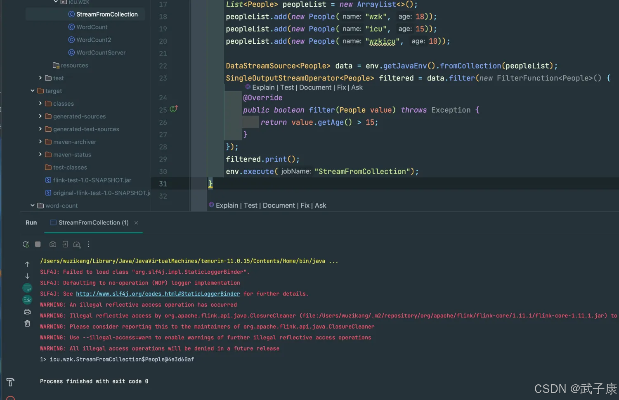The image size is (619, 400).
Task: Toggle scroll to end of console
Action: point(27,300)
